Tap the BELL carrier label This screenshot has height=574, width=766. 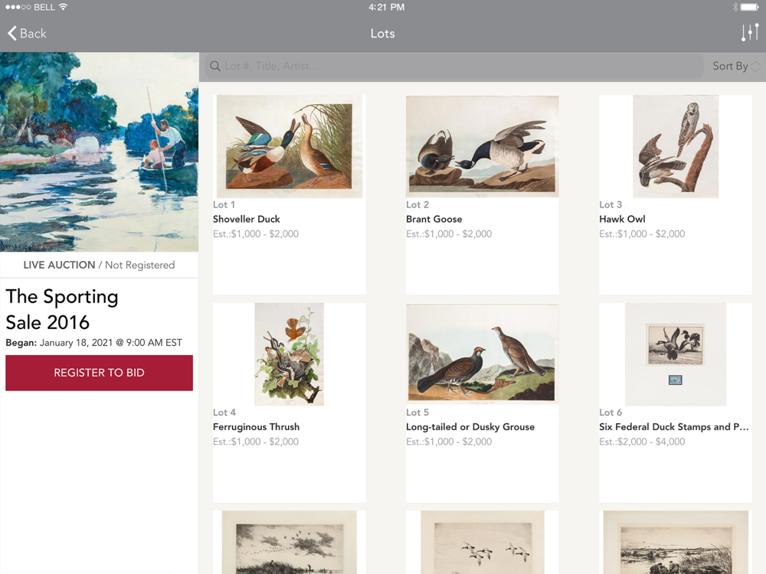44,7
